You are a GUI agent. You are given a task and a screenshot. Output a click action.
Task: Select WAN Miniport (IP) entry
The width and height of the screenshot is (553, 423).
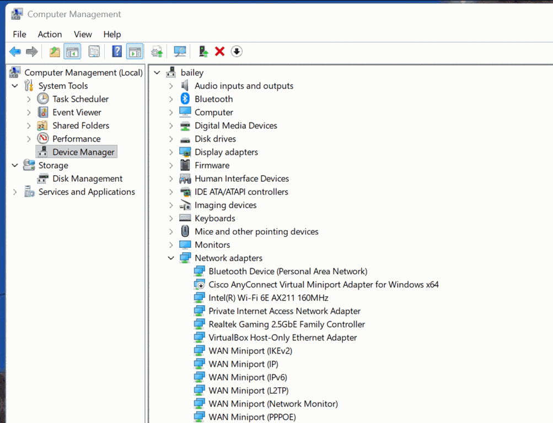pos(243,364)
